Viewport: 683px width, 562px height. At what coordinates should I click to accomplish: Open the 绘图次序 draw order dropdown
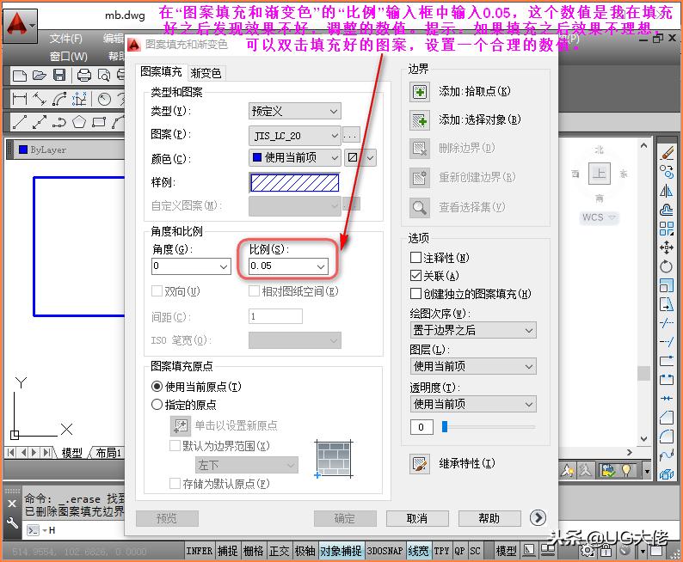coord(473,330)
